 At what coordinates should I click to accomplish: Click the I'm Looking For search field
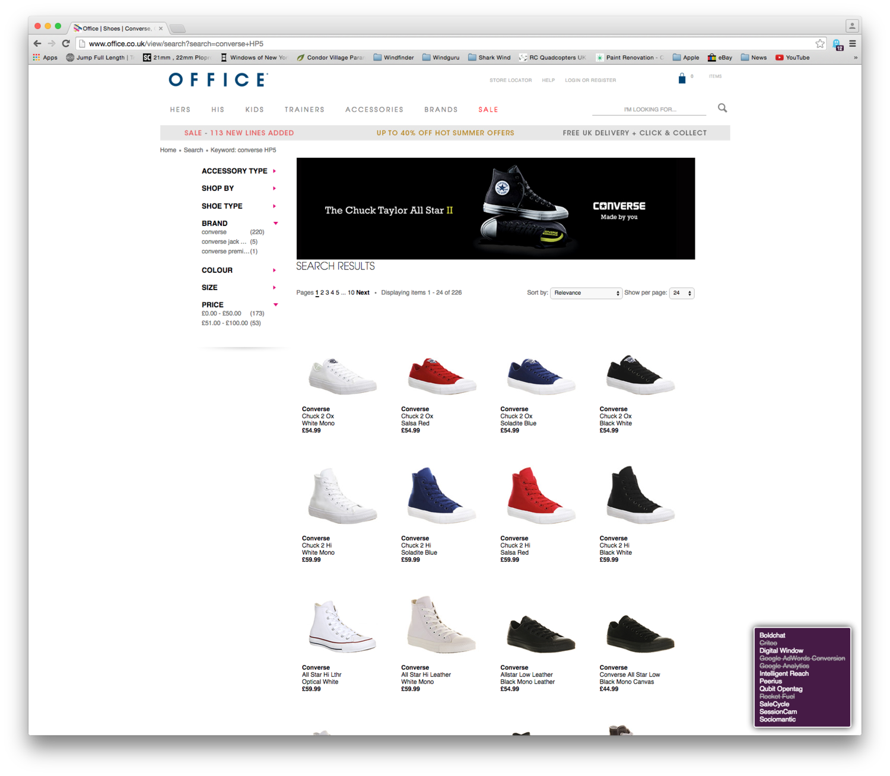tap(649, 109)
